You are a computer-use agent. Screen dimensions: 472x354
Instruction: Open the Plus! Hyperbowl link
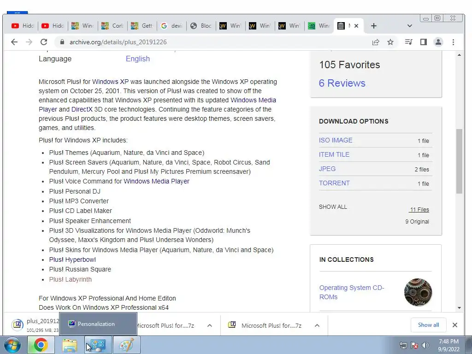click(72, 260)
